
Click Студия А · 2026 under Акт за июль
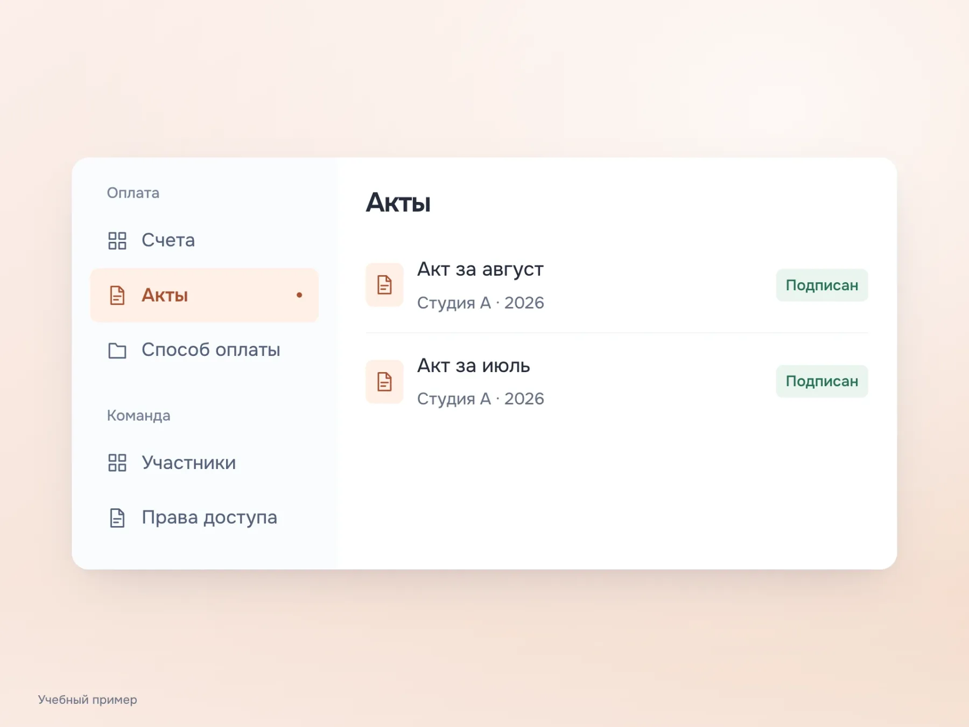pos(481,399)
